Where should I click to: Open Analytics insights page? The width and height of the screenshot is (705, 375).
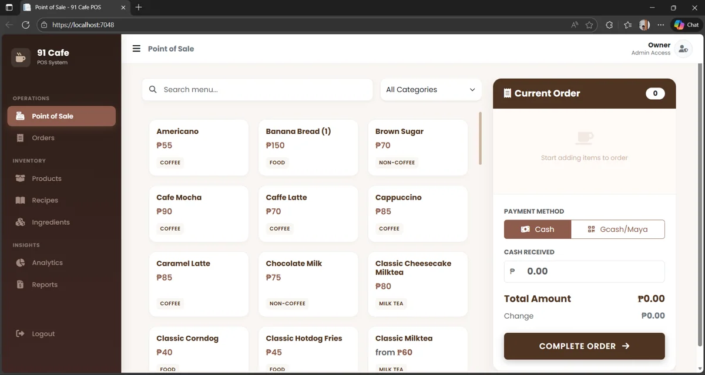point(61,263)
